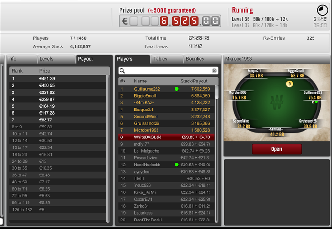
Task: Sort players by the # column arrow
Action: [x=123, y=81]
